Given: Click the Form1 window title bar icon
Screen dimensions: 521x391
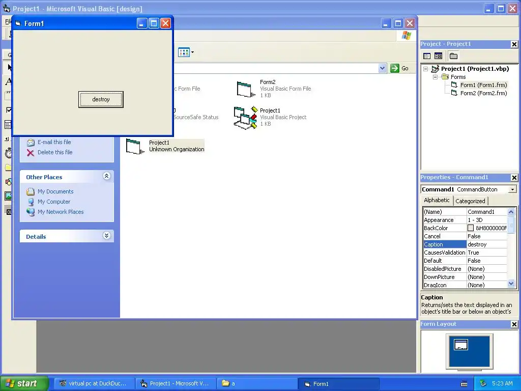Looking at the screenshot, I should [18, 23].
